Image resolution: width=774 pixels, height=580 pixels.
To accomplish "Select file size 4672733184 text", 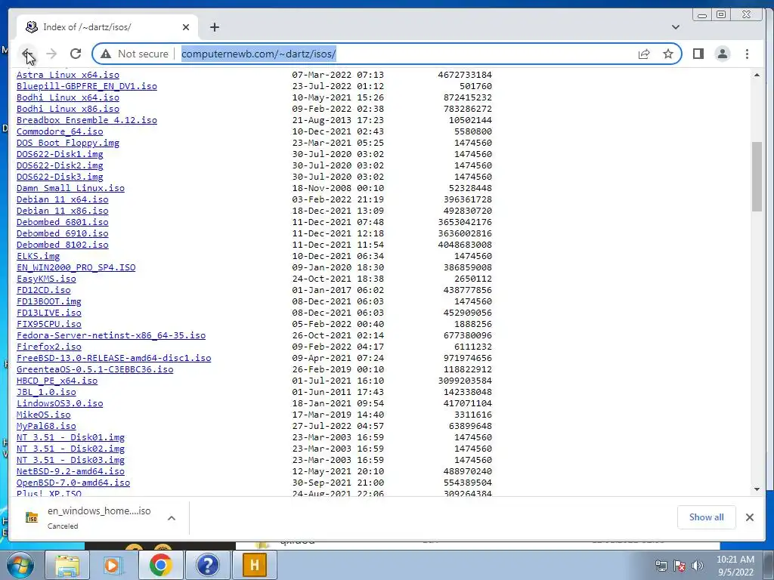I will [x=465, y=75].
